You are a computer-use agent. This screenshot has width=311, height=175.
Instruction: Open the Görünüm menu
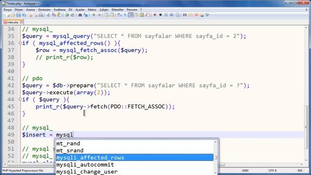(44, 10)
